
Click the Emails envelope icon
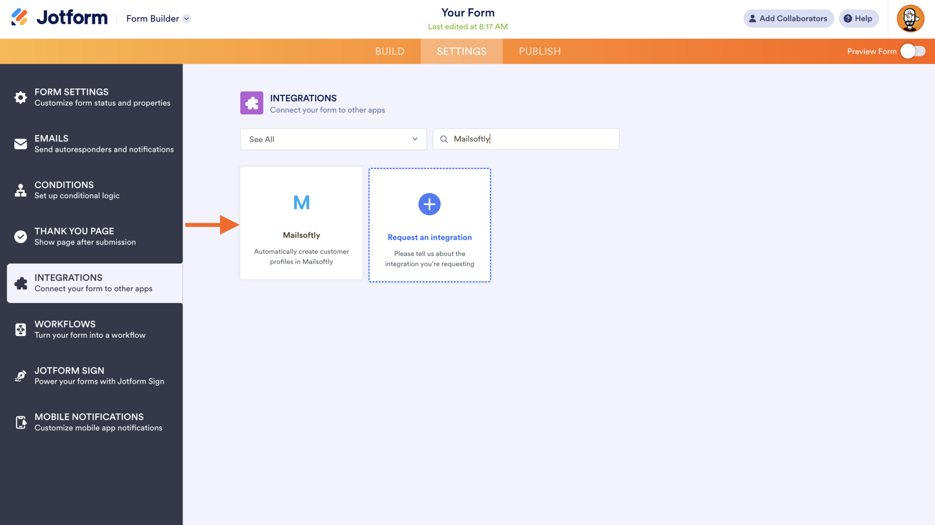click(21, 143)
